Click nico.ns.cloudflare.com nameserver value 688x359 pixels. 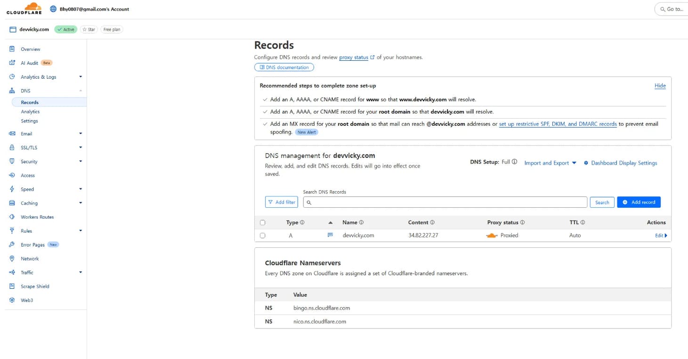click(320, 322)
